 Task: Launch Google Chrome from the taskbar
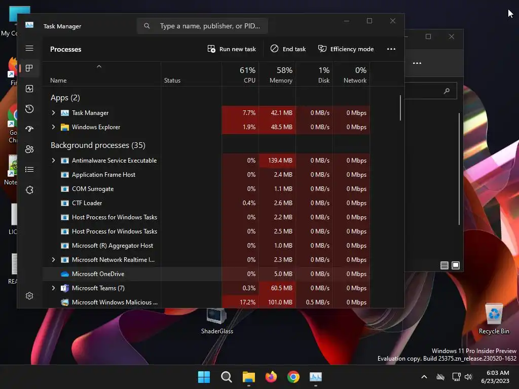click(x=293, y=377)
